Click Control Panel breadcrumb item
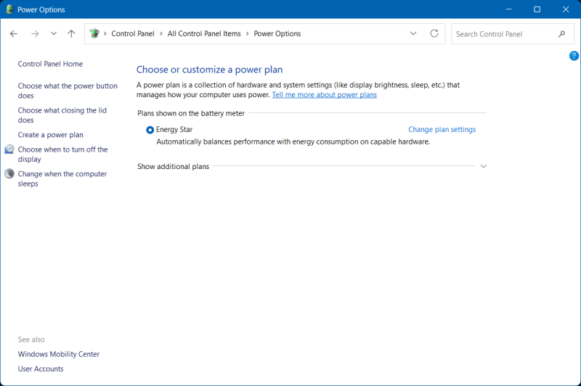This screenshot has width=581, height=386. click(132, 34)
